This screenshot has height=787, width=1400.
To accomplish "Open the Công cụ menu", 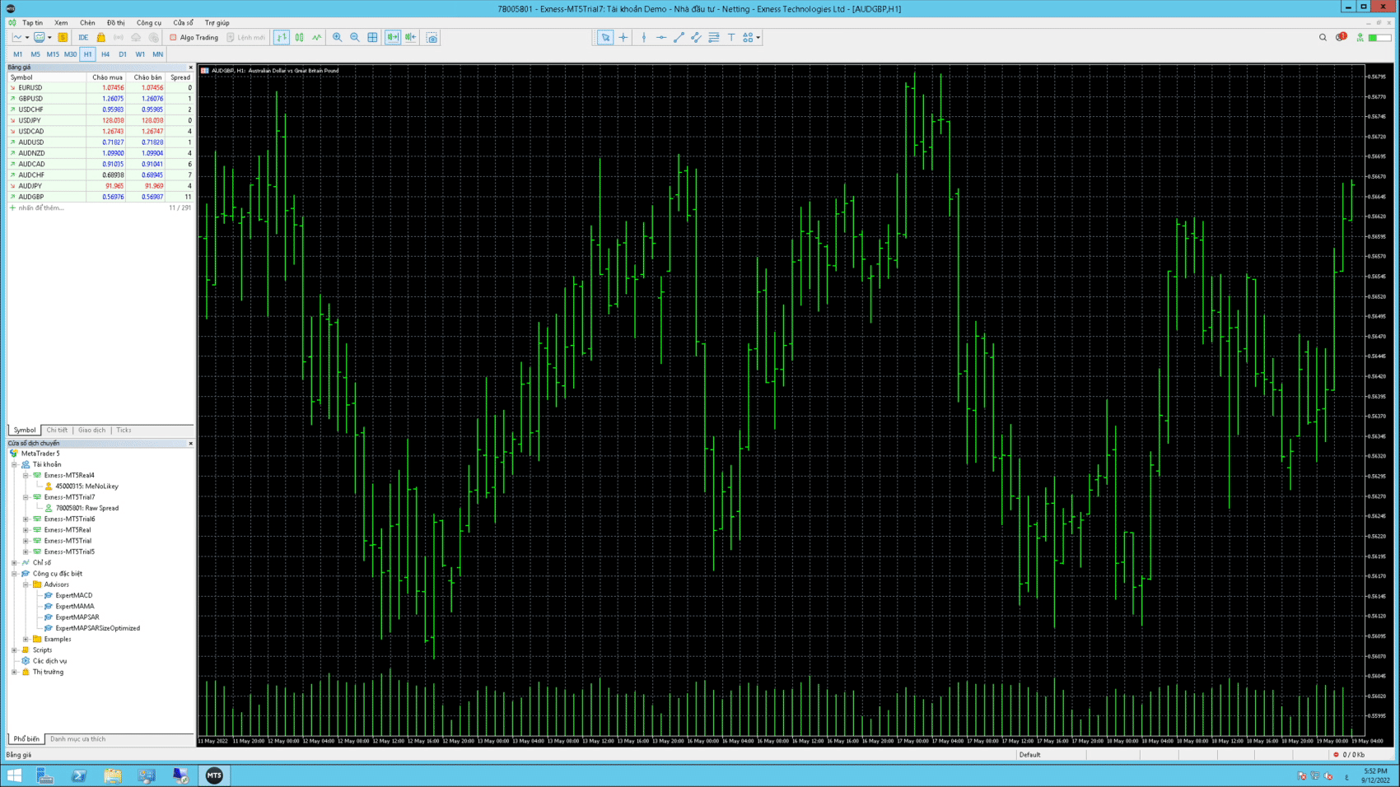I will click(147, 22).
